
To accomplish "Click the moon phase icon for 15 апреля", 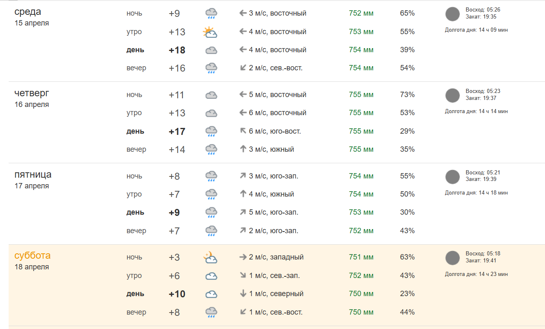I will pos(453,14).
